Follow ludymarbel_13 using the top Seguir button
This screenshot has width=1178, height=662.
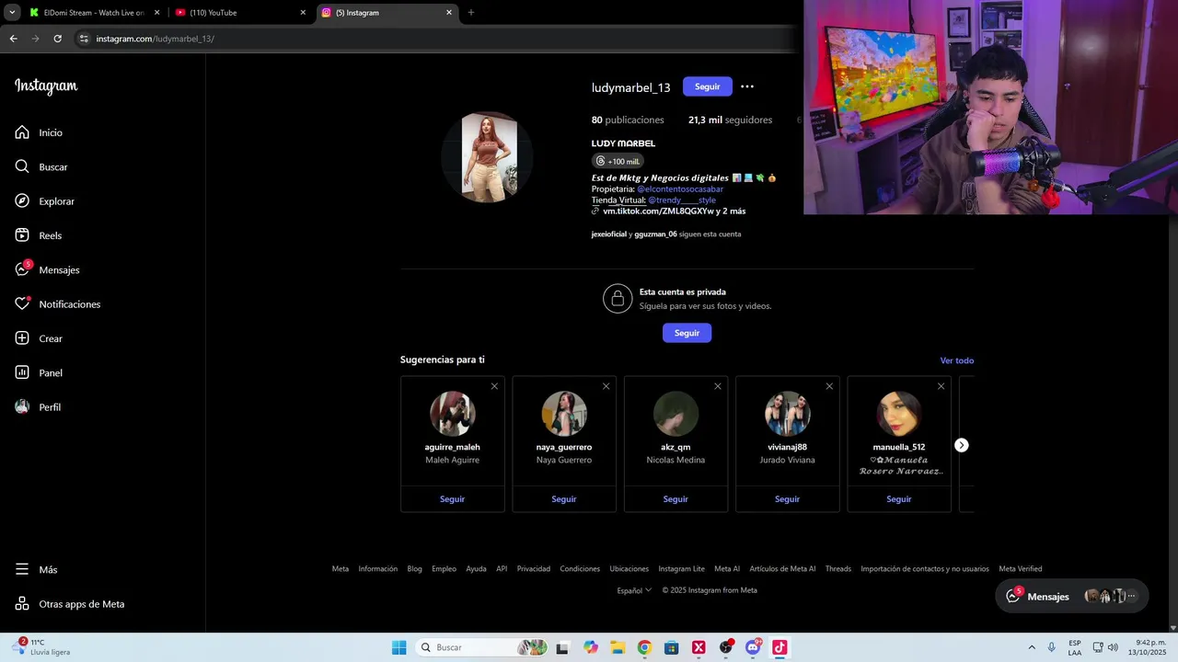tap(707, 86)
